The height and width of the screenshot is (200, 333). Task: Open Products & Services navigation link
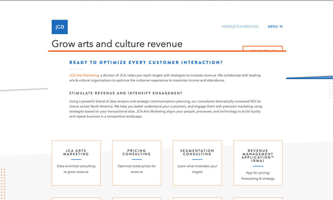pos(240,27)
